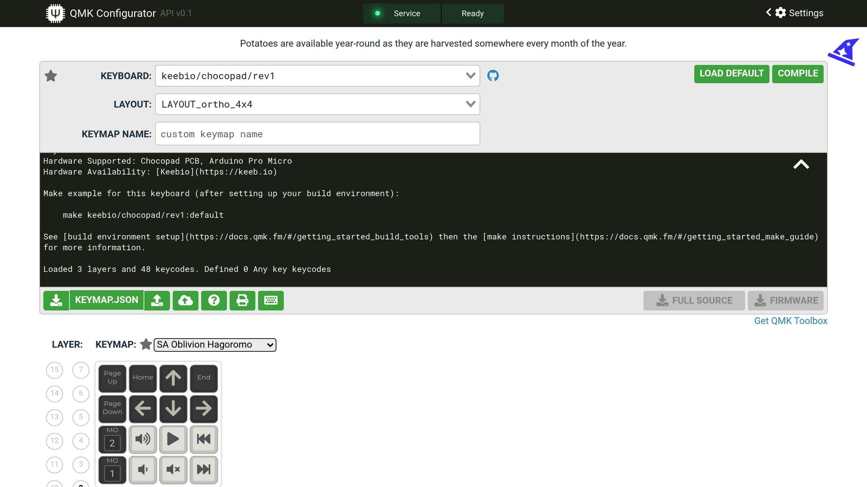The image size is (867, 487).
Task: Switch to layer 12
Action: coord(55,441)
